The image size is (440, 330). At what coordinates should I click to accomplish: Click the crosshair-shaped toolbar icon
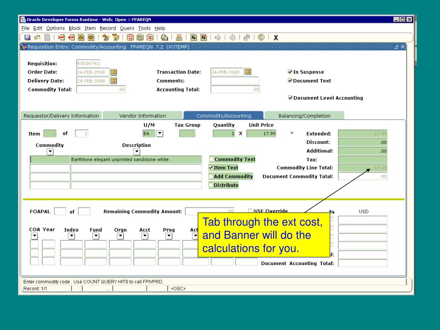point(232,37)
